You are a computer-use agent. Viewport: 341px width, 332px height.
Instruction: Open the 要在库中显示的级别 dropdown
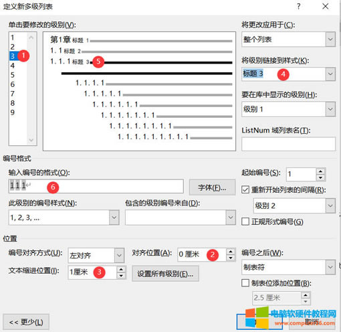pos(330,109)
